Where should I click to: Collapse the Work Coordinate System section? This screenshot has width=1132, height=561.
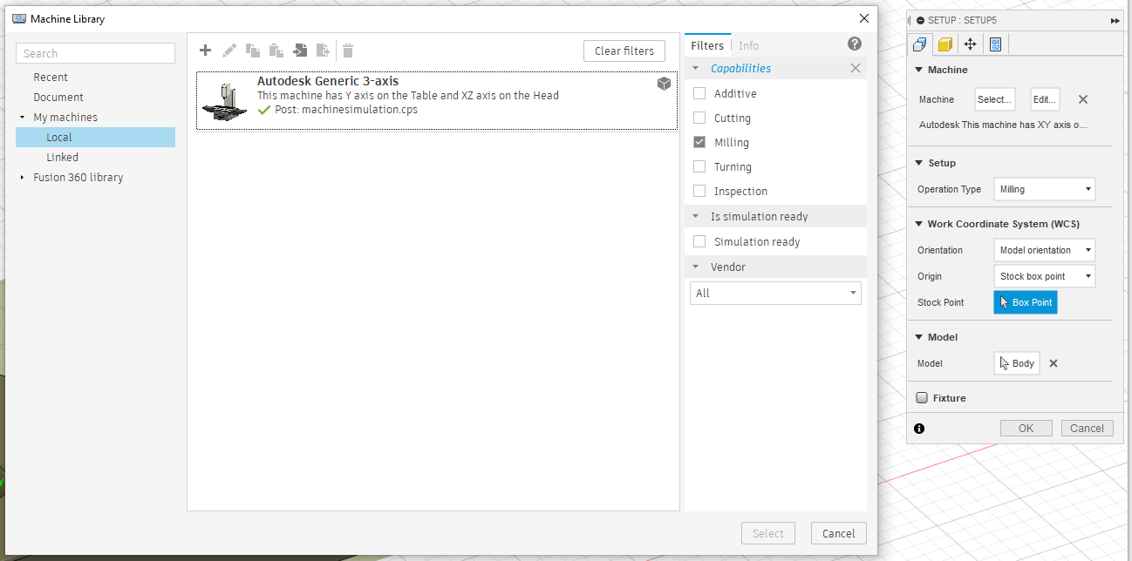click(x=919, y=224)
